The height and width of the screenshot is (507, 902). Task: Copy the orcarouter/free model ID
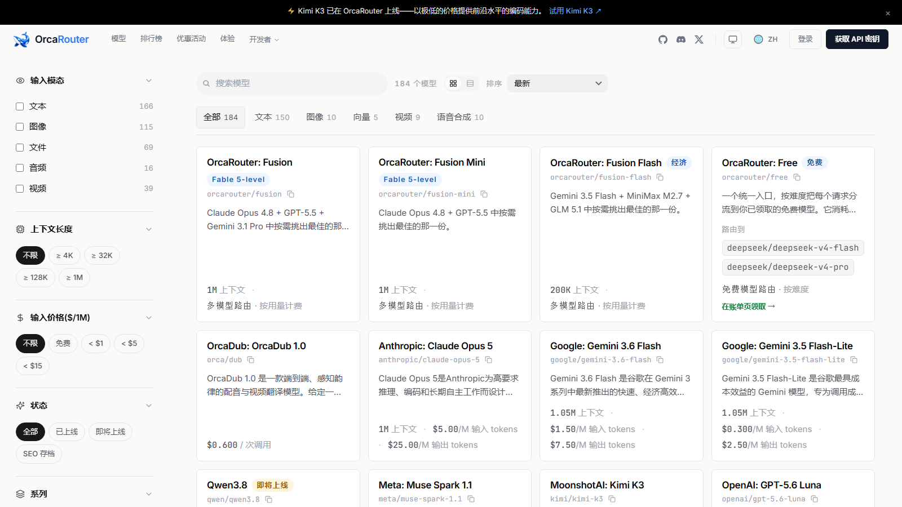coord(797,177)
